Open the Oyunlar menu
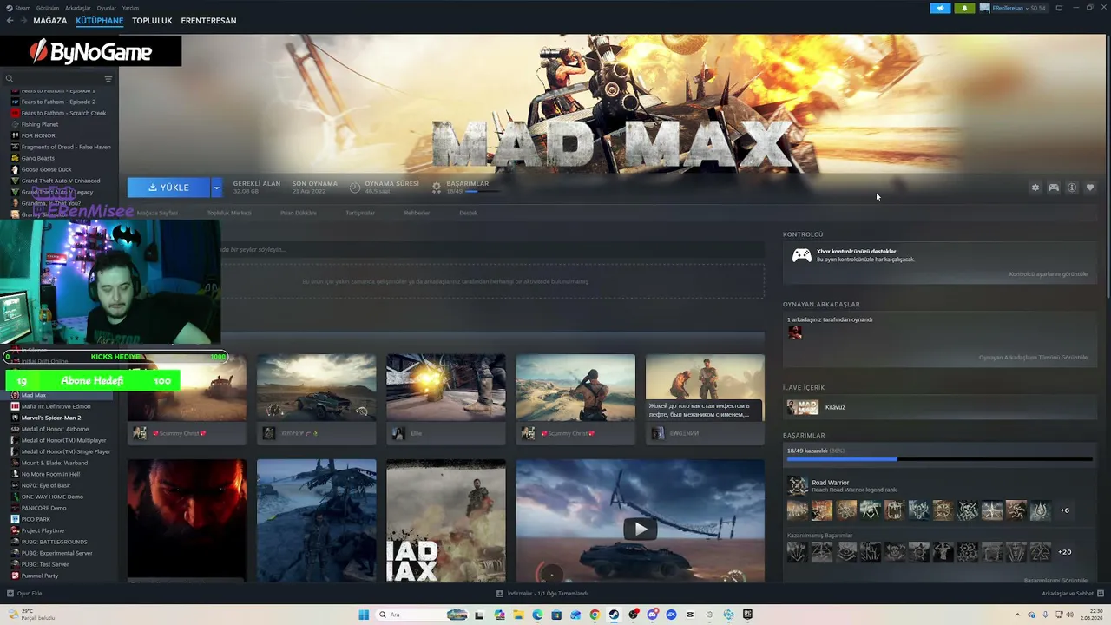This screenshot has height=625, width=1111. click(x=107, y=8)
